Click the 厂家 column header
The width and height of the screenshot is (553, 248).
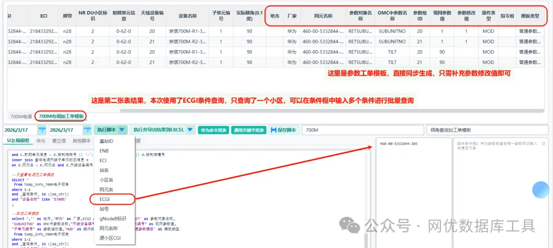click(292, 16)
